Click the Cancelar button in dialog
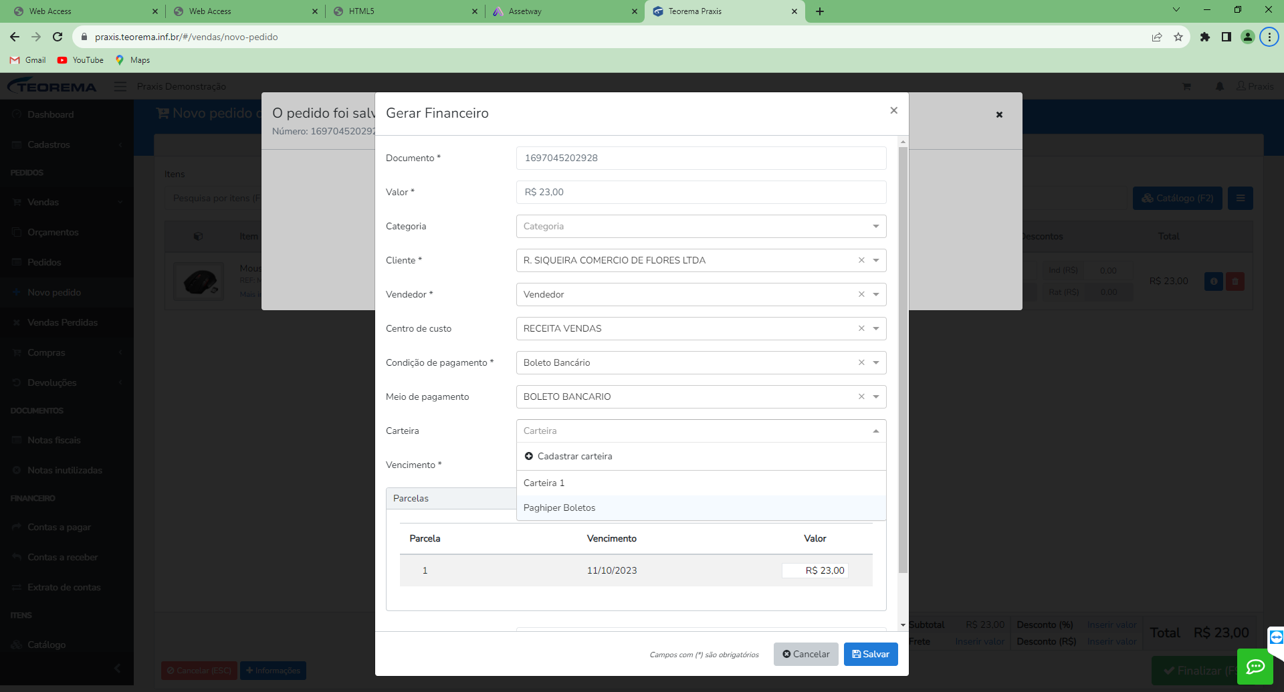 coord(806,654)
